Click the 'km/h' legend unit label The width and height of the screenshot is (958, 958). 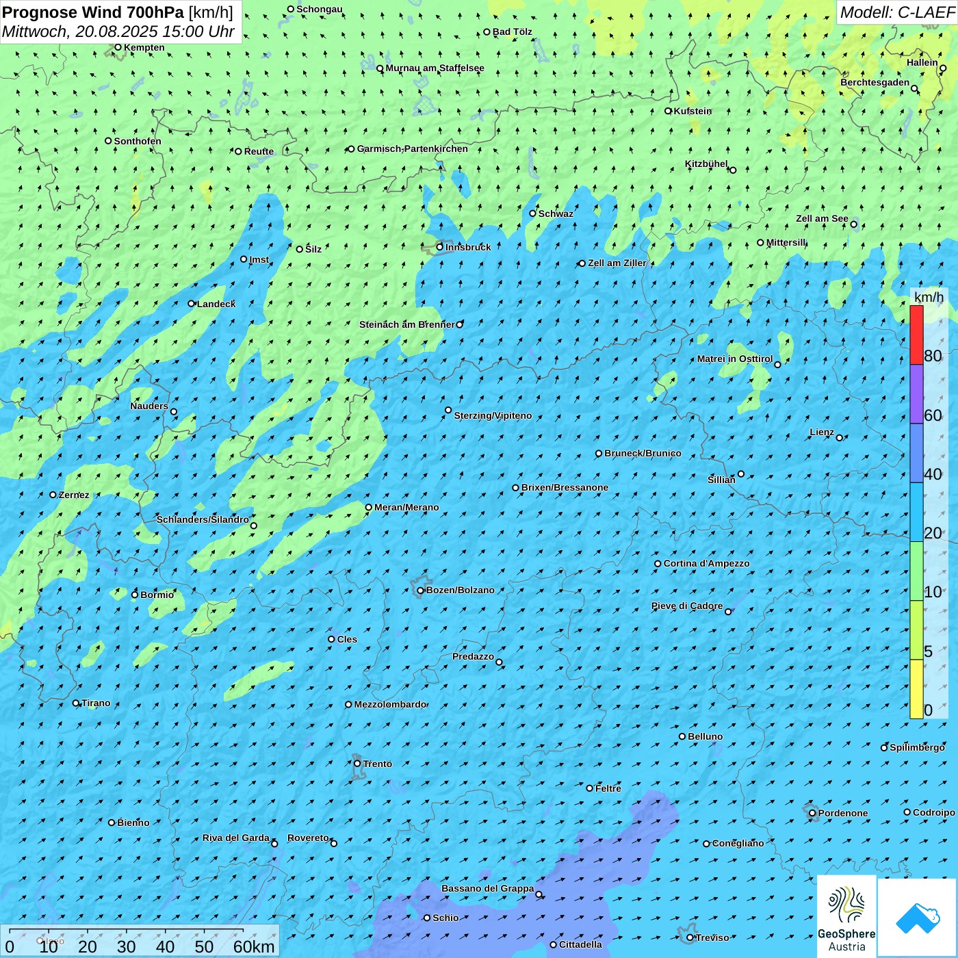coord(929,297)
